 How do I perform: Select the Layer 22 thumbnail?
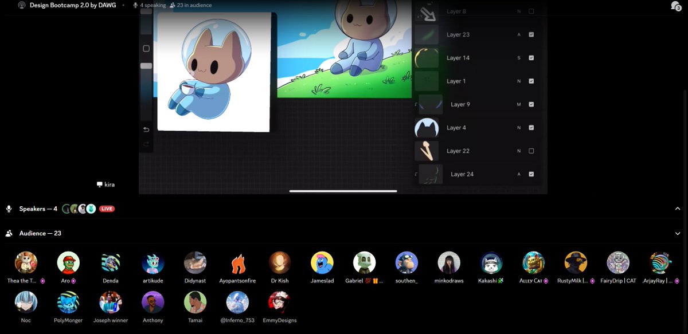(x=427, y=151)
